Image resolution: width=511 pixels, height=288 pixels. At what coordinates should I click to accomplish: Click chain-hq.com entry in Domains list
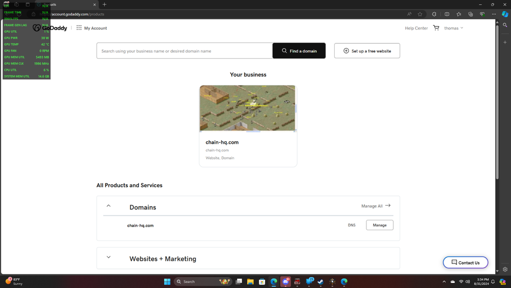pos(140,226)
